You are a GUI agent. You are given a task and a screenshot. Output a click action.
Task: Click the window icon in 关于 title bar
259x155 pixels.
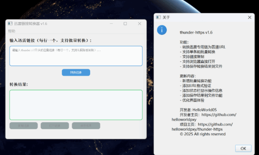158,17
